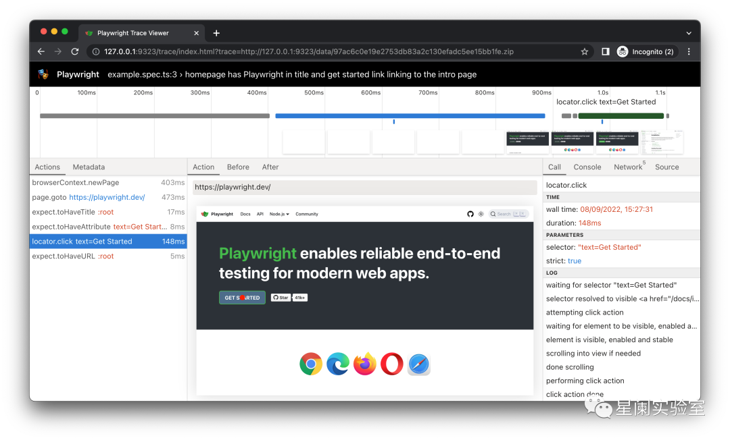Click the GET STARTED button in snapshot
Viewport: 730px width, 440px height.
coord(242,298)
